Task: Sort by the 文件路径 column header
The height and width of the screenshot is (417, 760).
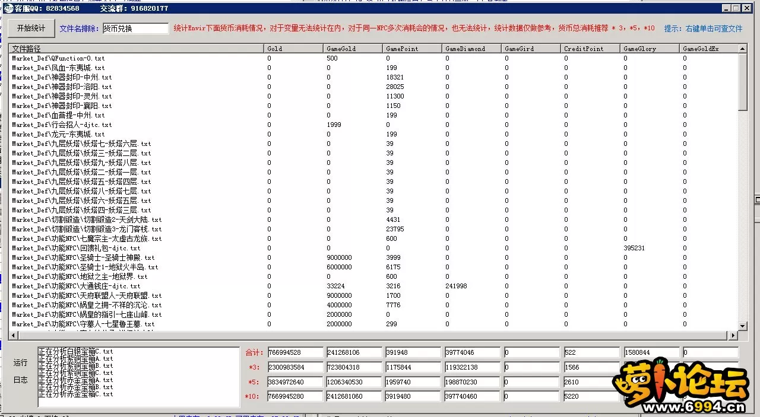Action: (136, 49)
